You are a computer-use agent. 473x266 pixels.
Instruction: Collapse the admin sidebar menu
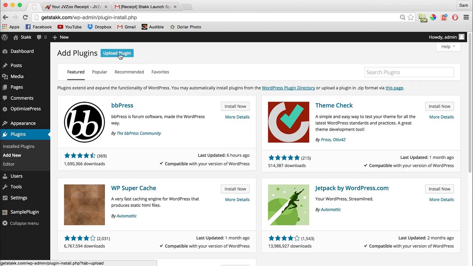[x=21, y=223]
